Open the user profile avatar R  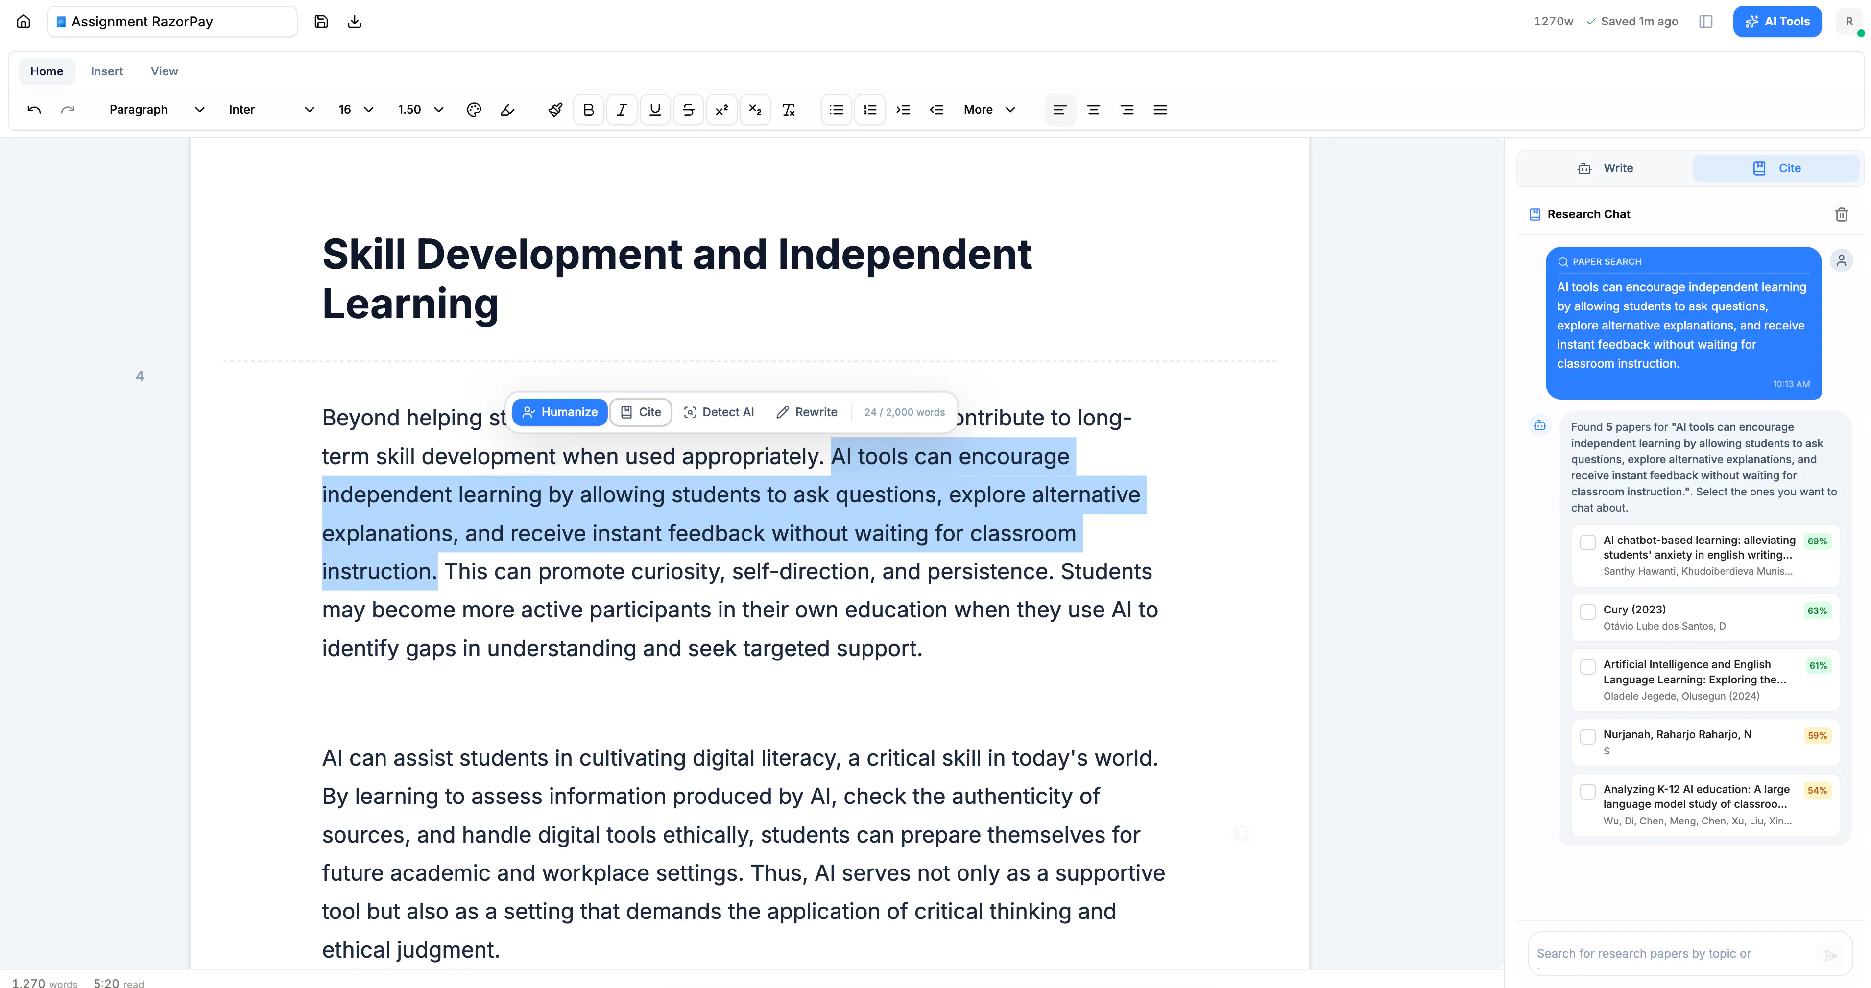pyautogui.click(x=1849, y=21)
